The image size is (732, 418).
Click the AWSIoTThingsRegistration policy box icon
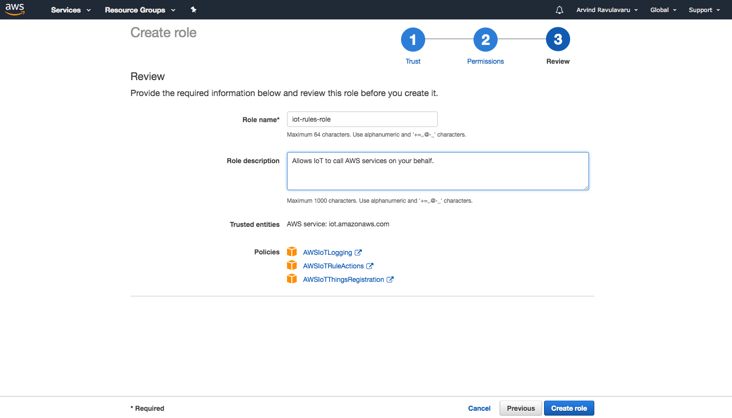292,279
